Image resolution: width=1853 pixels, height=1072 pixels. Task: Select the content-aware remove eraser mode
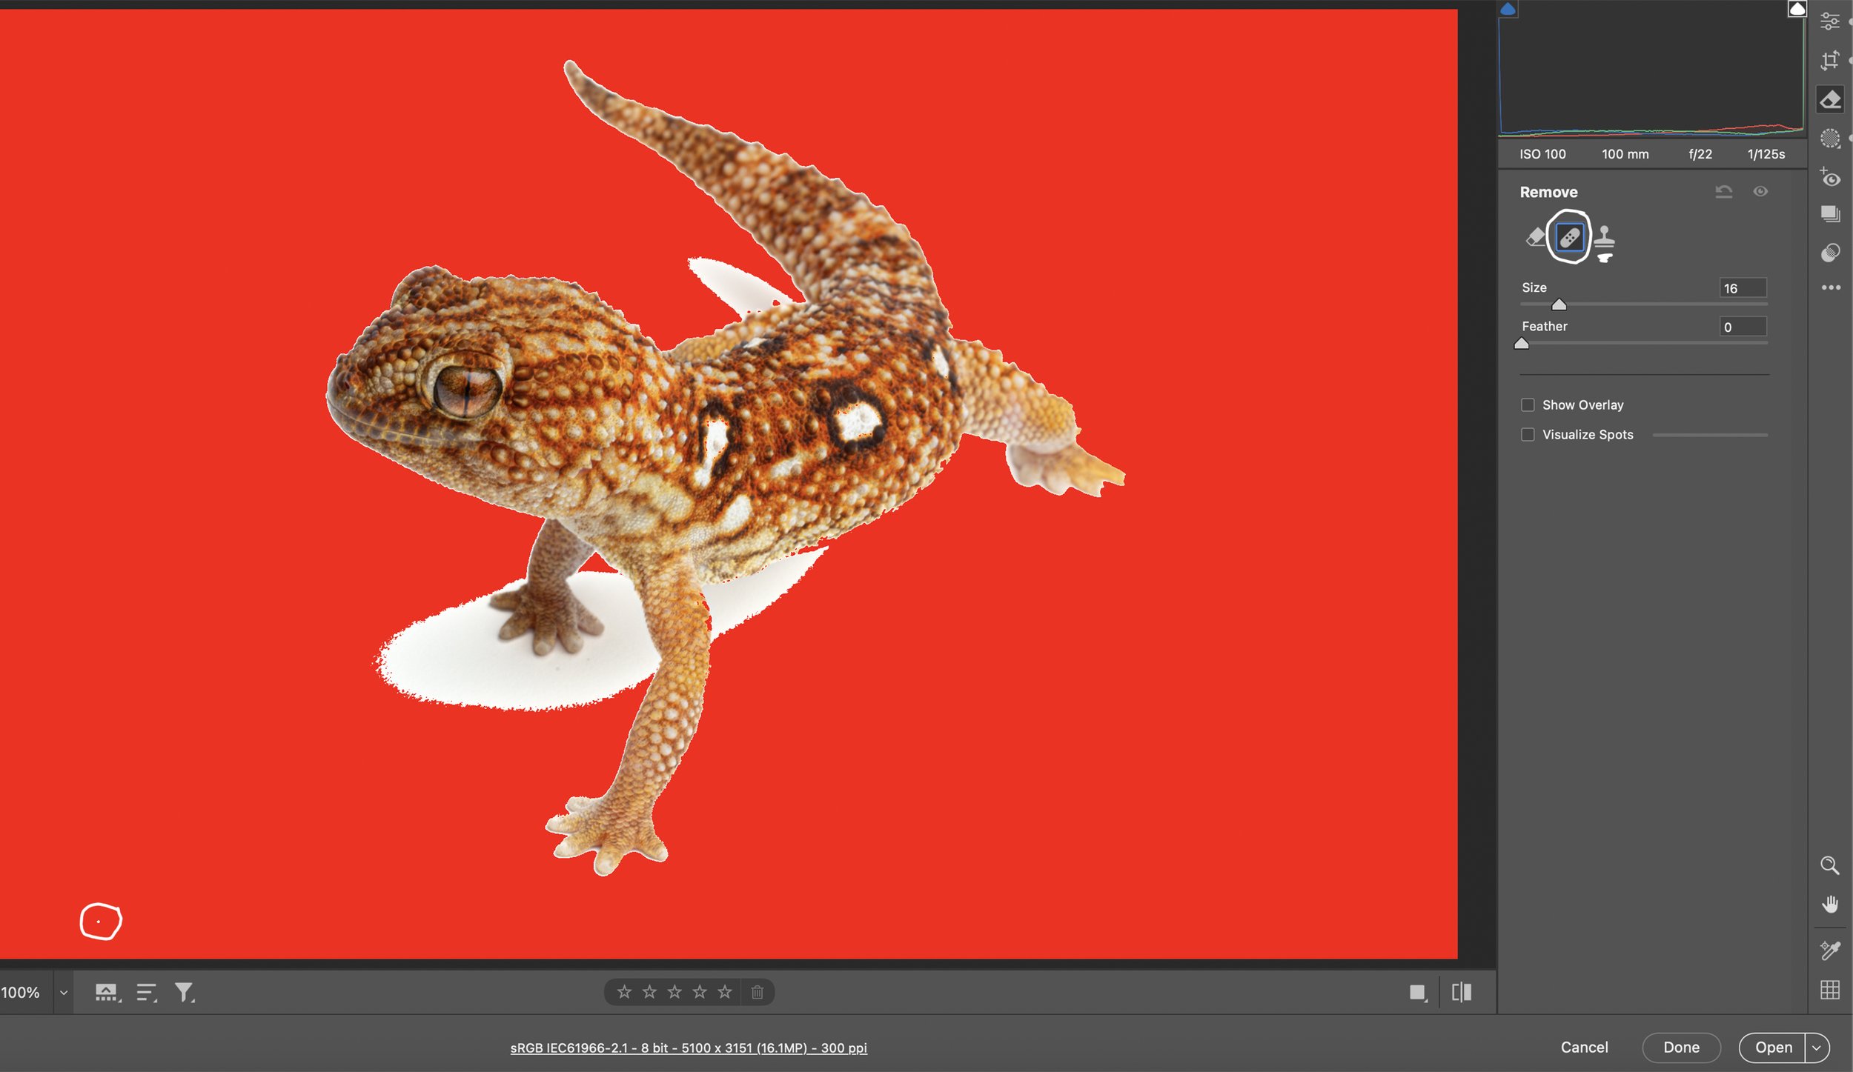point(1535,238)
